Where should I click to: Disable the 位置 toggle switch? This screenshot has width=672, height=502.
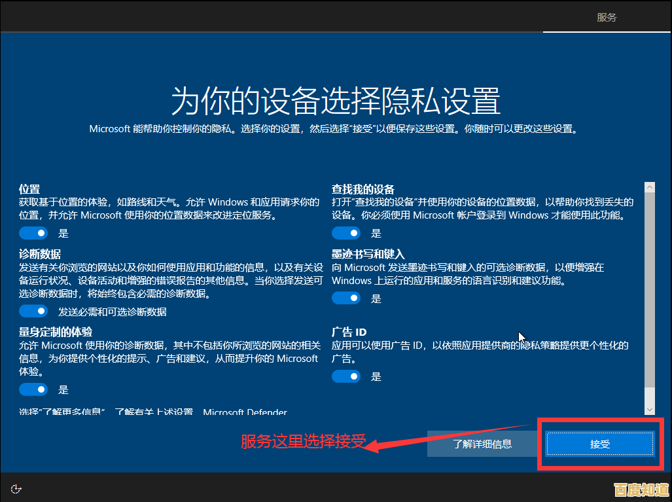pyautogui.click(x=33, y=232)
